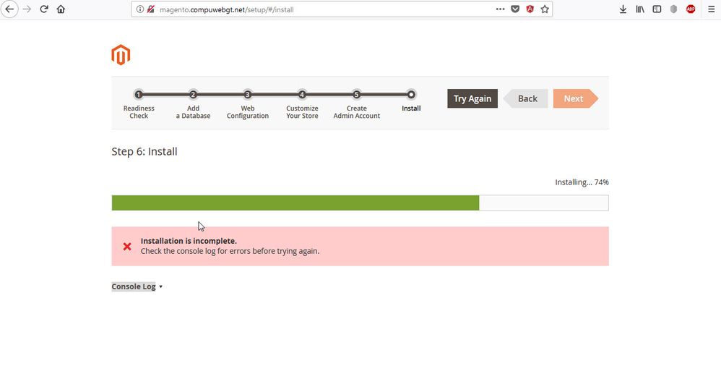Open the browser downloads panel
The image size is (721, 366).
click(x=623, y=9)
